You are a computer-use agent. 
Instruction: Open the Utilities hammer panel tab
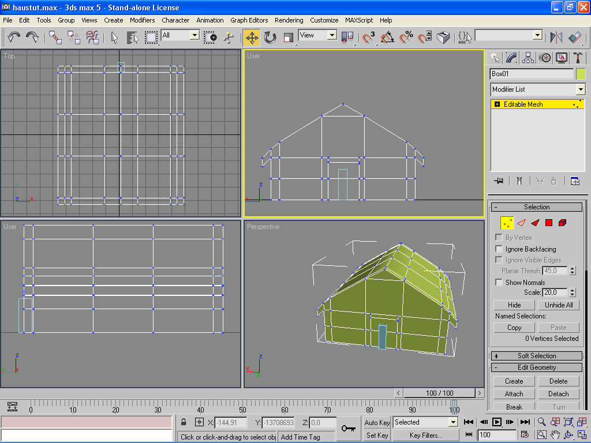577,58
